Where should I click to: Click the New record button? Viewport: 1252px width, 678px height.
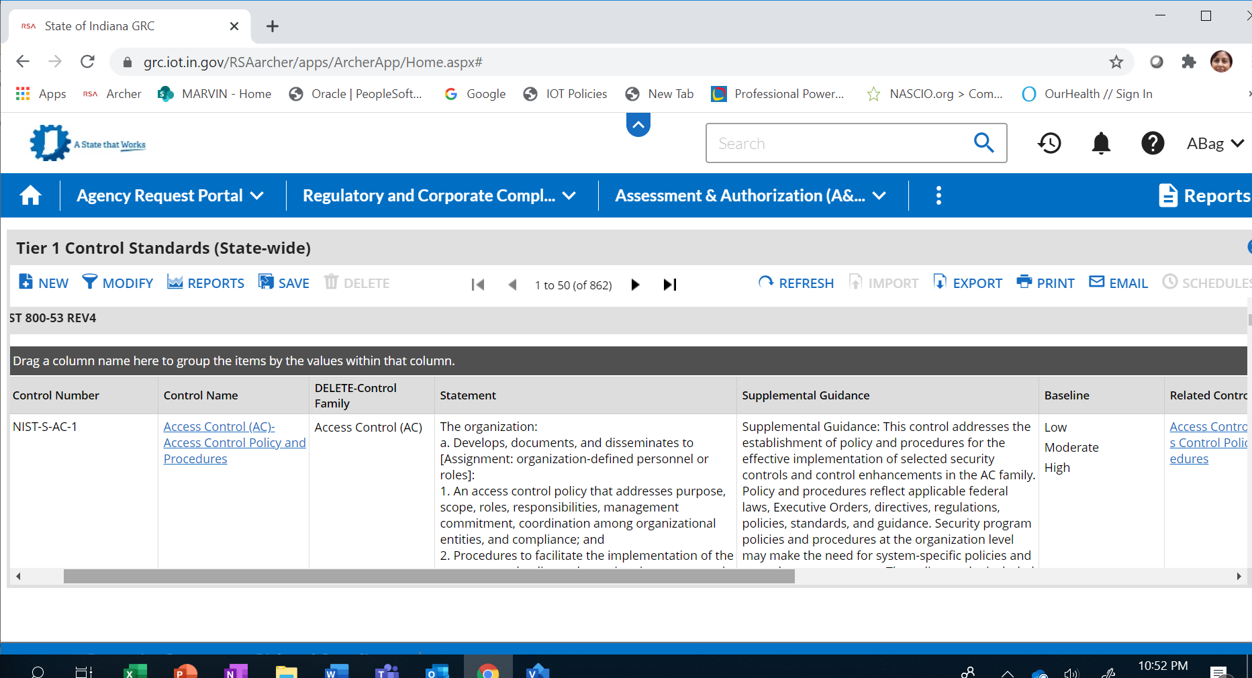[x=44, y=283]
